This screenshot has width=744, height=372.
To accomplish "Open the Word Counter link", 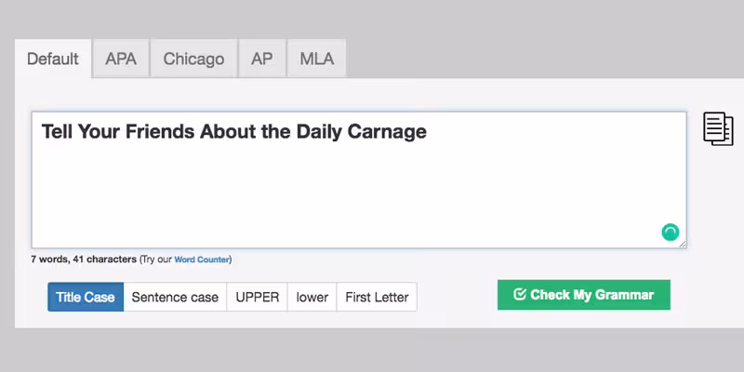I will (201, 259).
